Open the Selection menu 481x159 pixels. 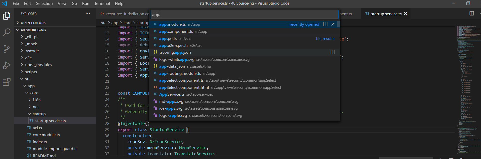point(44,3)
